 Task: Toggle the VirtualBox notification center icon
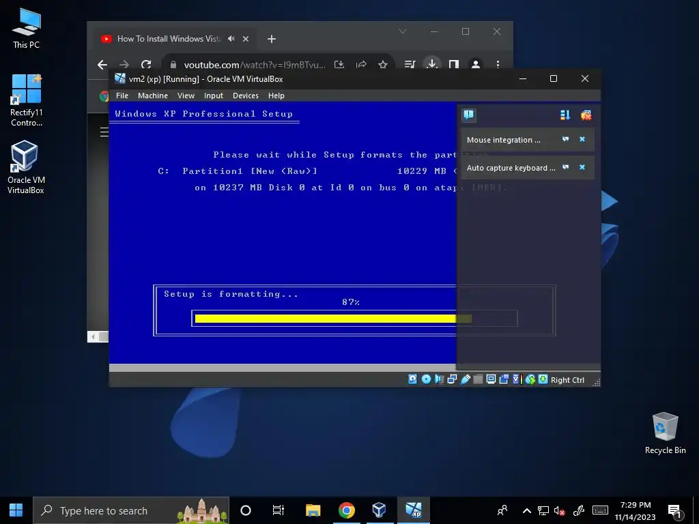coord(468,115)
